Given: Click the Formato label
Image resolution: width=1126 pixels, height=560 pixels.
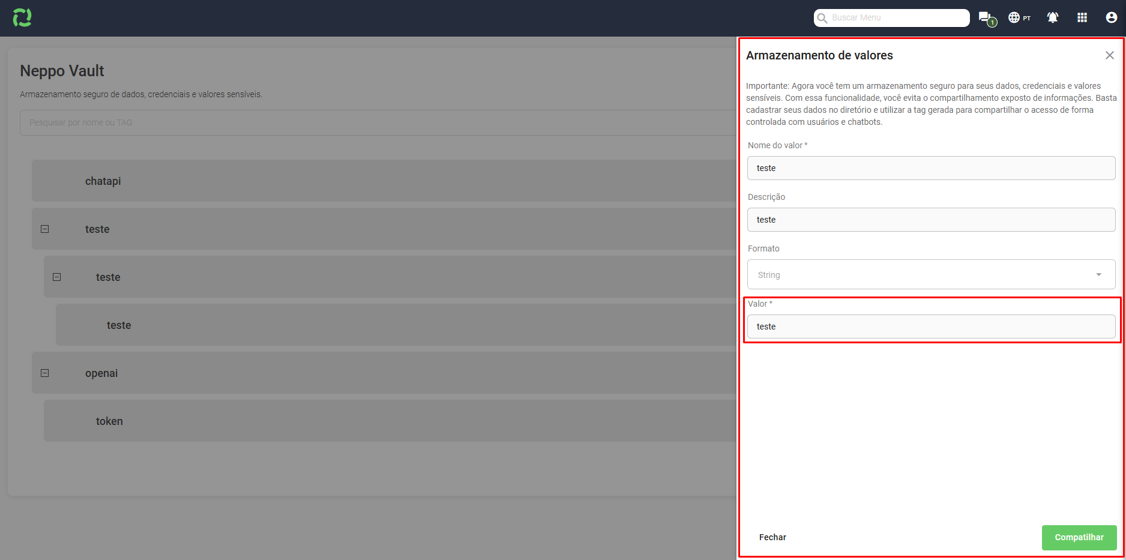Looking at the screenshot, I should click(x=763, y=248).
